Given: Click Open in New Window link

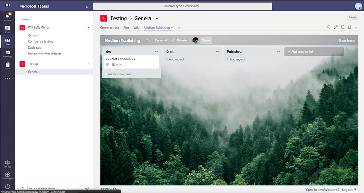Looking at the screenshot, I should (x=322, y=190).
